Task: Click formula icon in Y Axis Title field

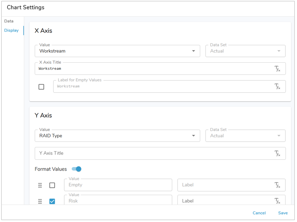Action: 278,154
